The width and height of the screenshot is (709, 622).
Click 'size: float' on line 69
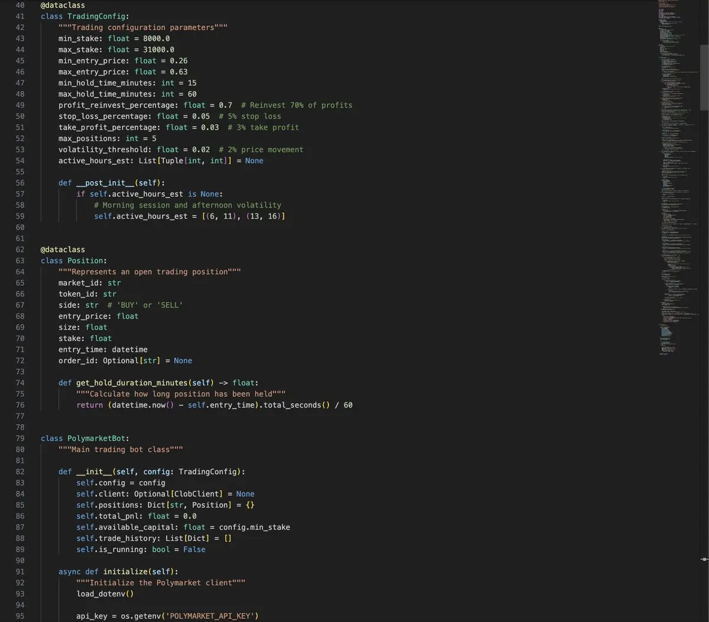point(83,328)
